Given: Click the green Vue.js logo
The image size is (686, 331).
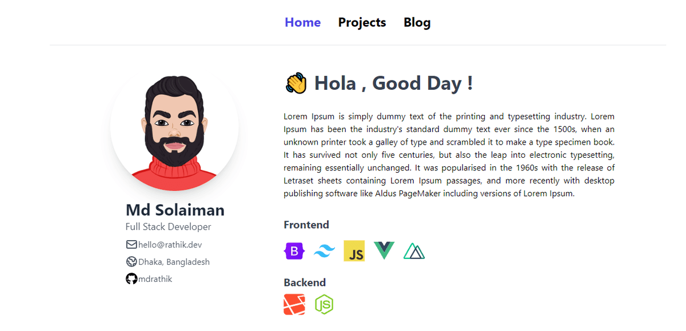Looking at the screenshot, I should [384, 250].
